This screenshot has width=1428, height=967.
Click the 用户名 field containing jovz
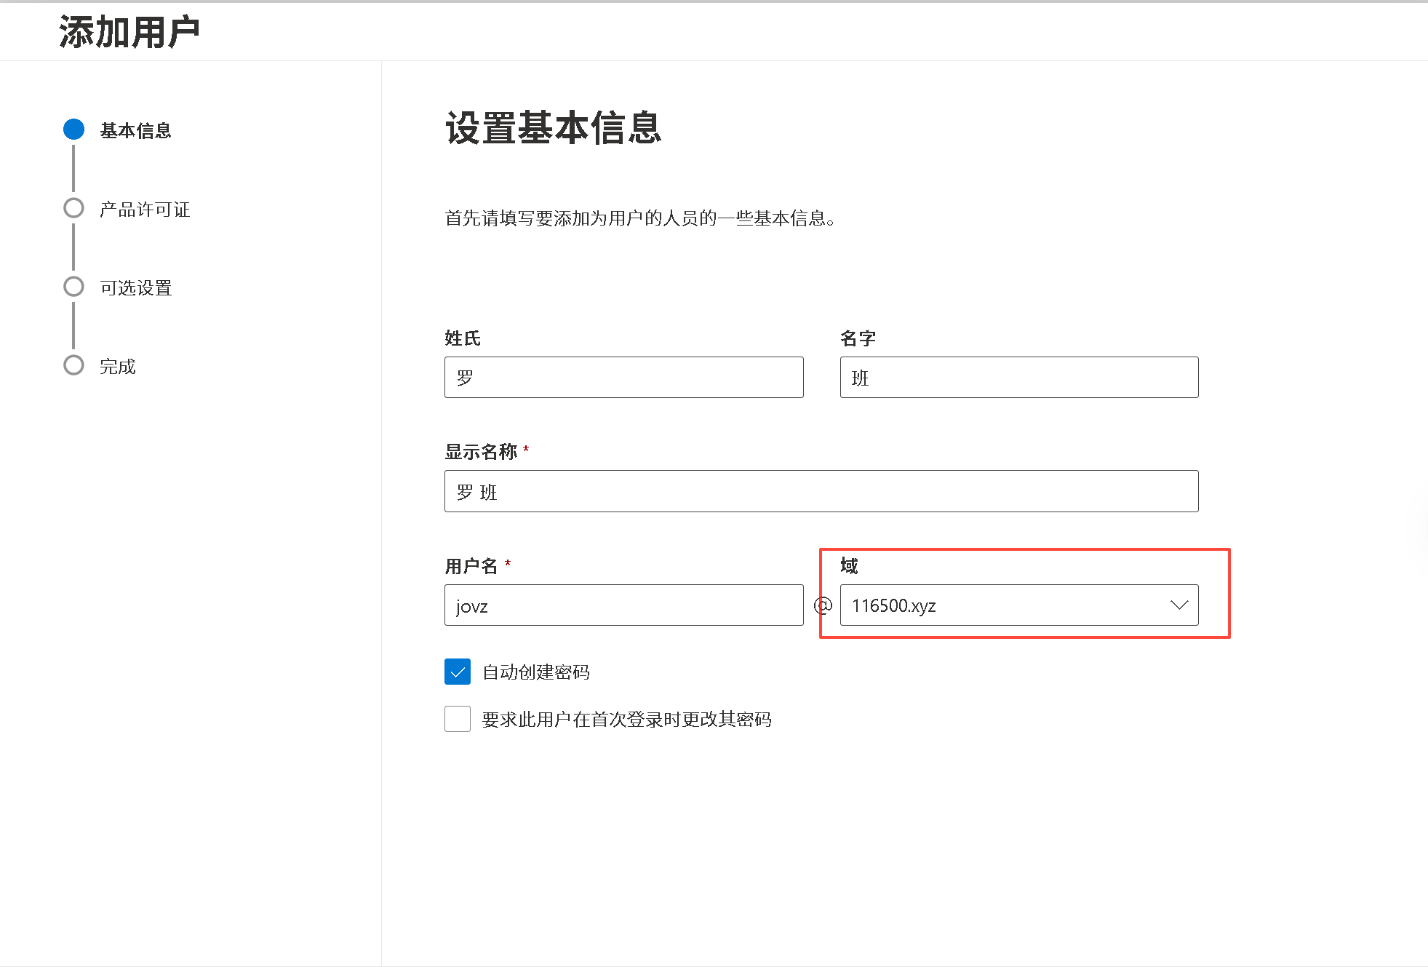point(623,605)
